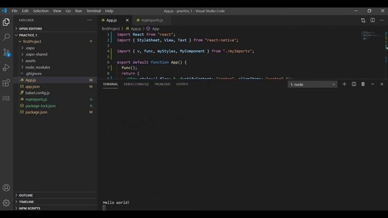The height and width of the screenshot is (218, 388).
Task: Expand the TIMELINE section
Action: 55,202
